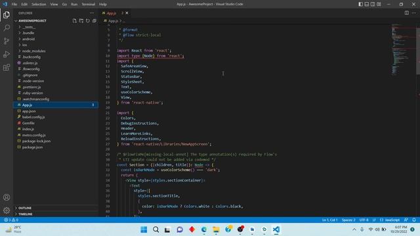Open the Run menu

coord(74,5)
